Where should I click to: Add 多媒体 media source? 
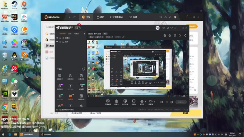(x=134, y=102)
